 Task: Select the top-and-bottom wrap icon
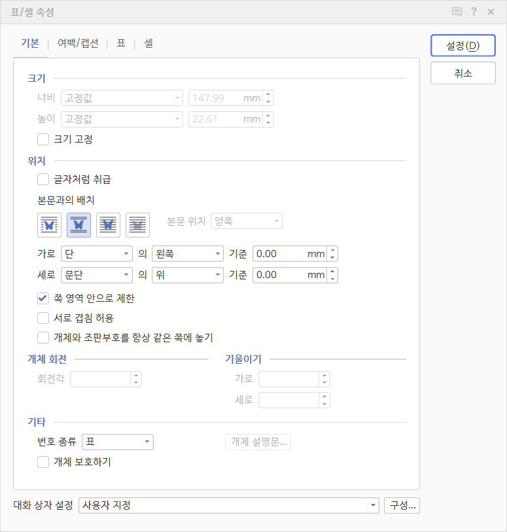pyautogui.click(x=79, y=225)
